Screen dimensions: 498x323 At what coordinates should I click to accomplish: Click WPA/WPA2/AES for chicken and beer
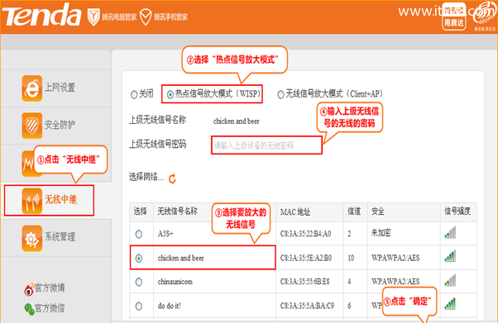395,258
